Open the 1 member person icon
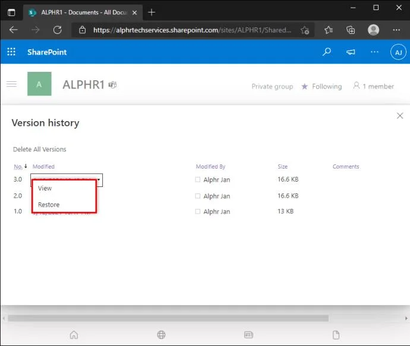410x346 pixels. pyautogui.click(x=356, y=85)
